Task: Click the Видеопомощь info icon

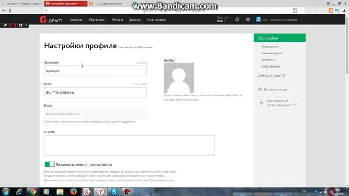Action: [260, 89]
